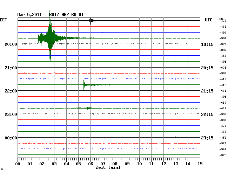Click the date label "Mar 5,2011"
The height and width of the screenshot is (173, 228).
(x=29, y=15)
